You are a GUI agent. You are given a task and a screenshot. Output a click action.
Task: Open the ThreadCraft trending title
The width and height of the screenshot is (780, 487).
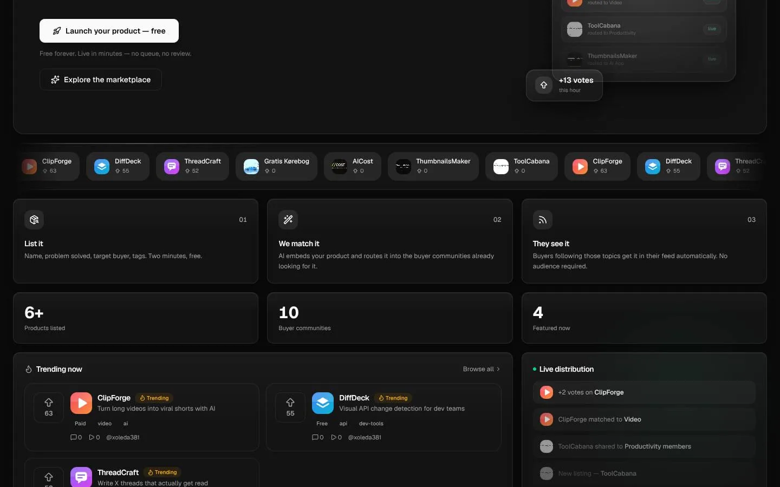(x=118, y=472)
